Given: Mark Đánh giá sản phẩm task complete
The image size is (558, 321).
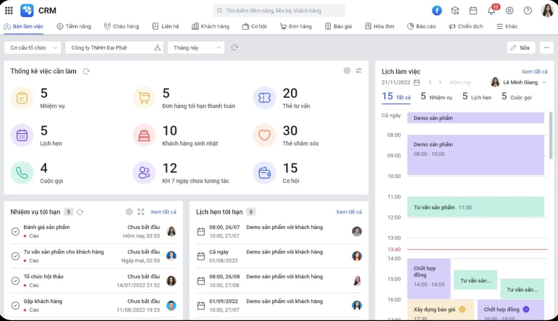Looking at the screenshot, I should [x=15, y=232].
